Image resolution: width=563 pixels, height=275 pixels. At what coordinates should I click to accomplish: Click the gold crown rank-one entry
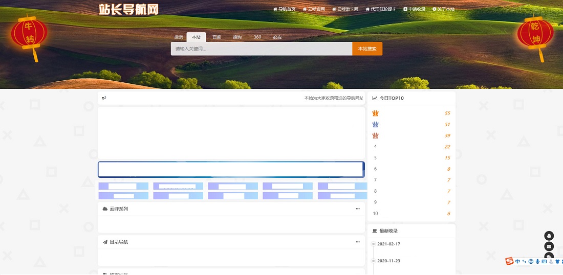click(375, 113)
